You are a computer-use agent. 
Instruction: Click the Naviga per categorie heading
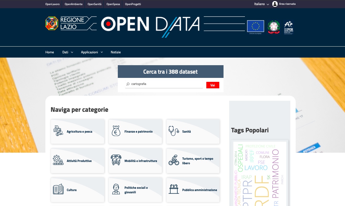(79, 109)
